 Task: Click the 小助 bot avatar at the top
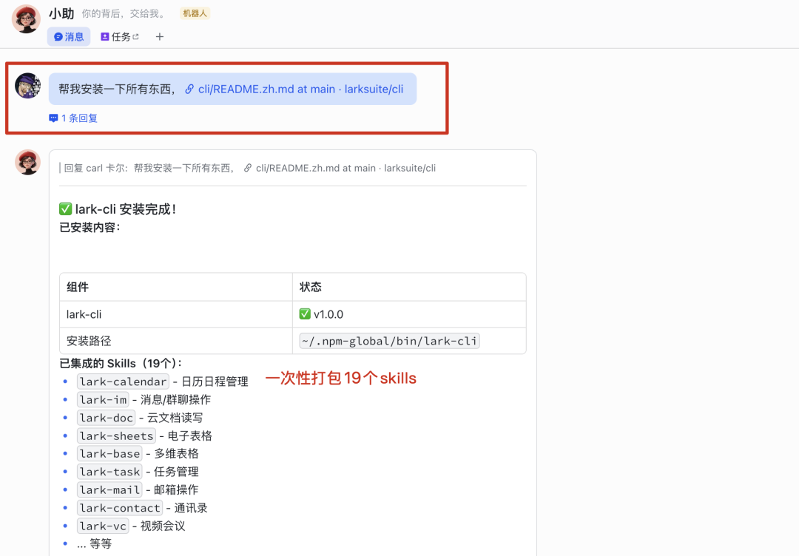tap(26, 18)
